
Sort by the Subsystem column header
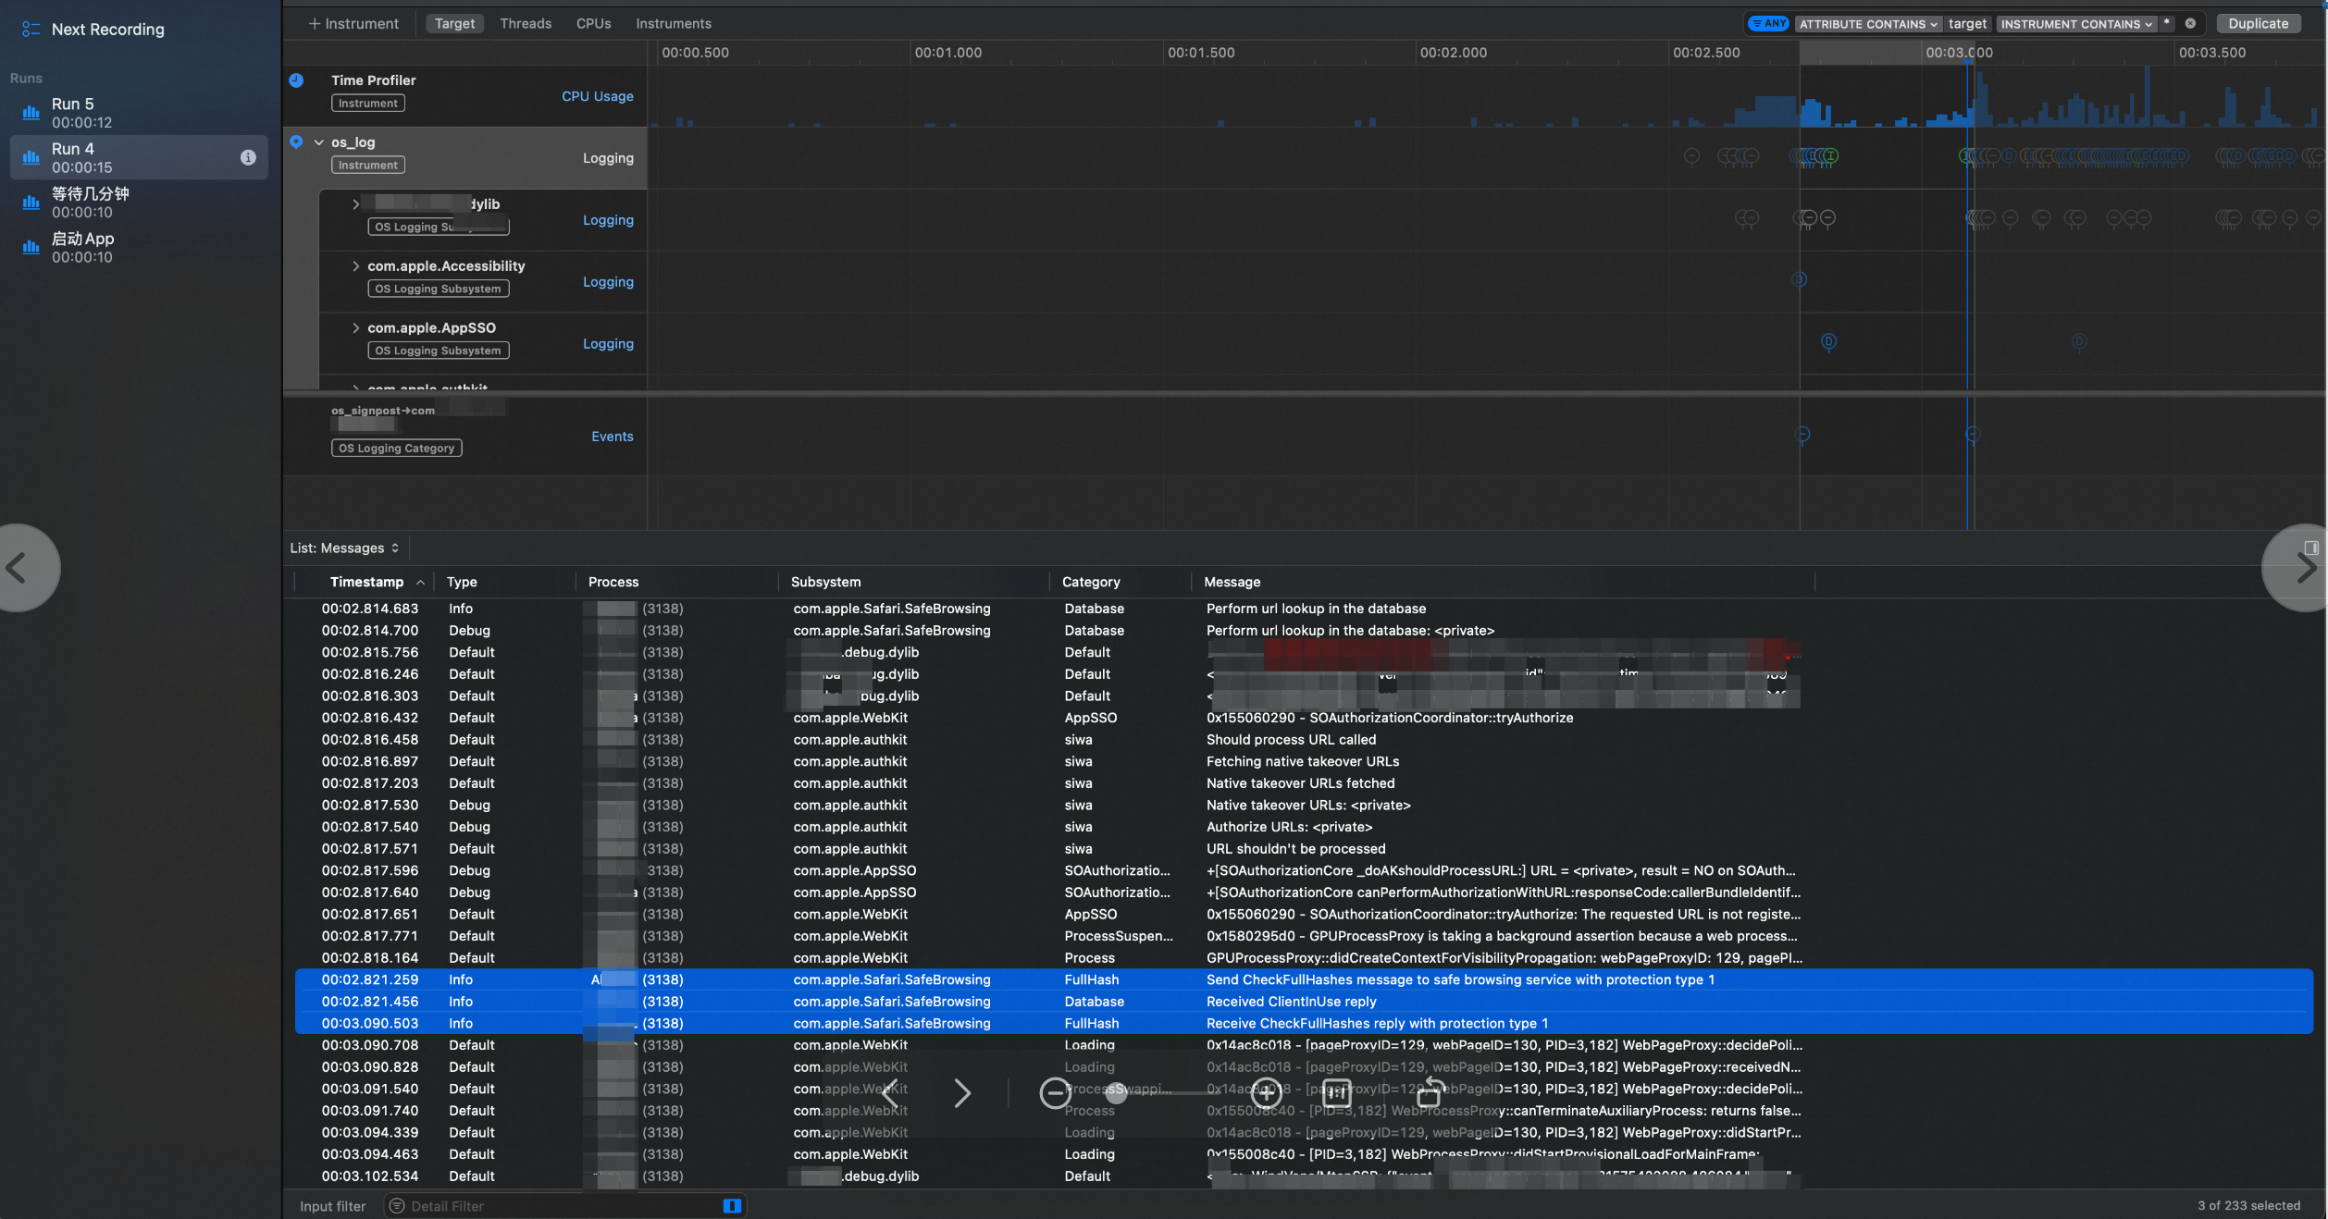pos(825,582)
